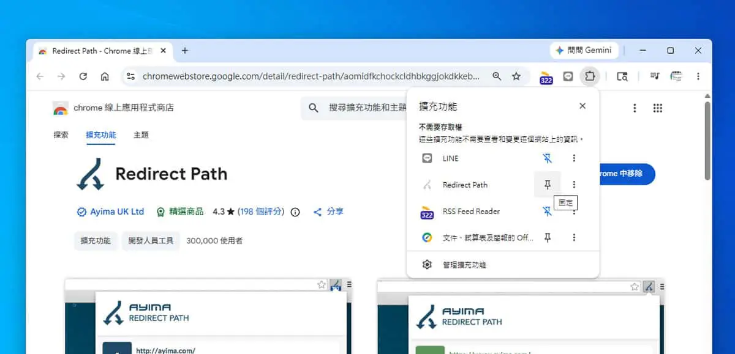735x354 pixels.
Task: Pin the Office documents editing extension
Action: 548,237
